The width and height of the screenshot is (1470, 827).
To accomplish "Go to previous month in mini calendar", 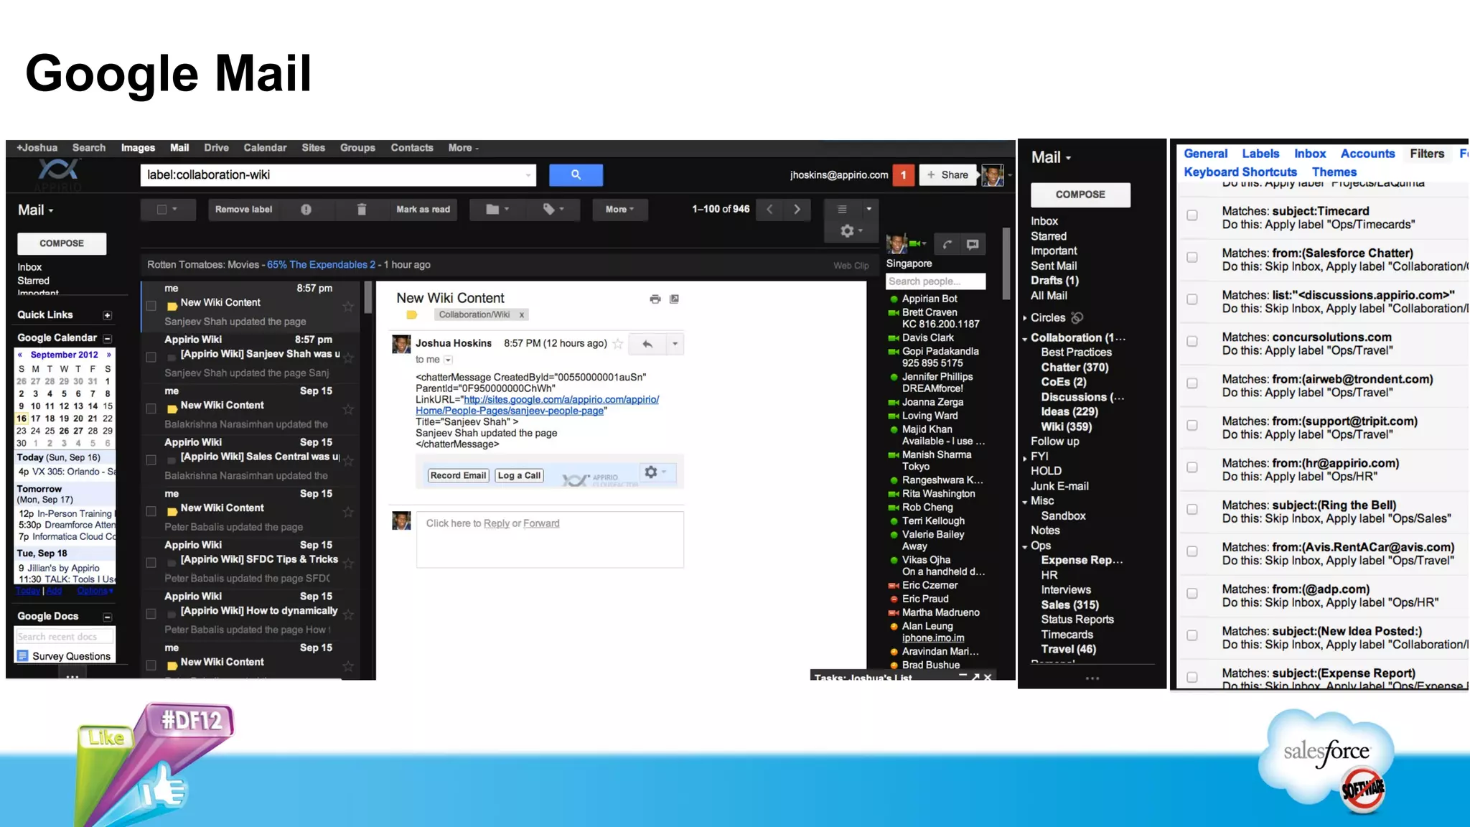I will pyautogui.click(x=20, y=355).
